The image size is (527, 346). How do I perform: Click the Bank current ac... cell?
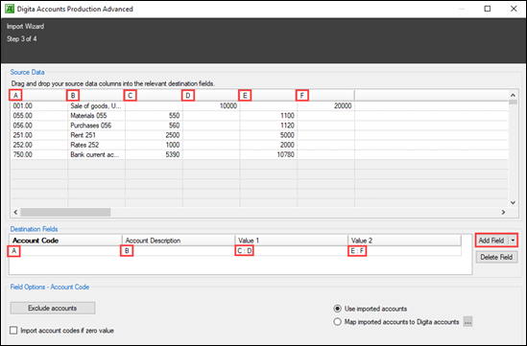(x=96, y=154)
